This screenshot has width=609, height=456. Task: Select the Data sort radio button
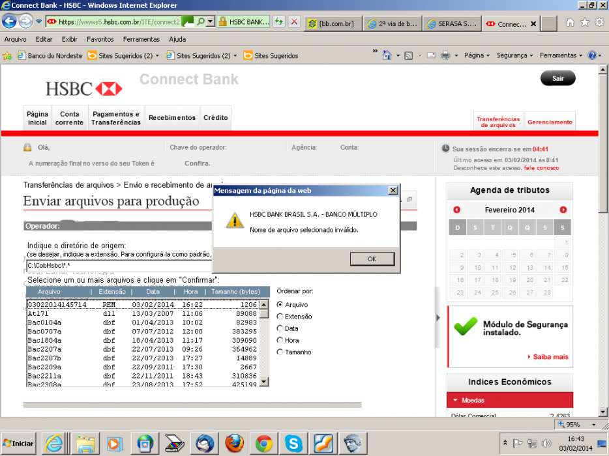(280, 328)
